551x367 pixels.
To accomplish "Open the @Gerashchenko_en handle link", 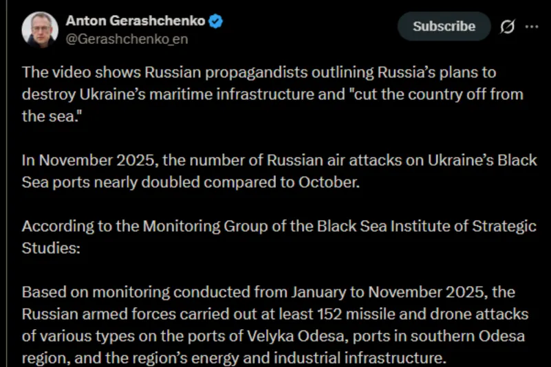I will point(127,39).
